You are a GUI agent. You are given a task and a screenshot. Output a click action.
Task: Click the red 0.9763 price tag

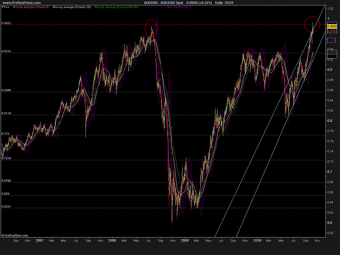coord(332,31)
